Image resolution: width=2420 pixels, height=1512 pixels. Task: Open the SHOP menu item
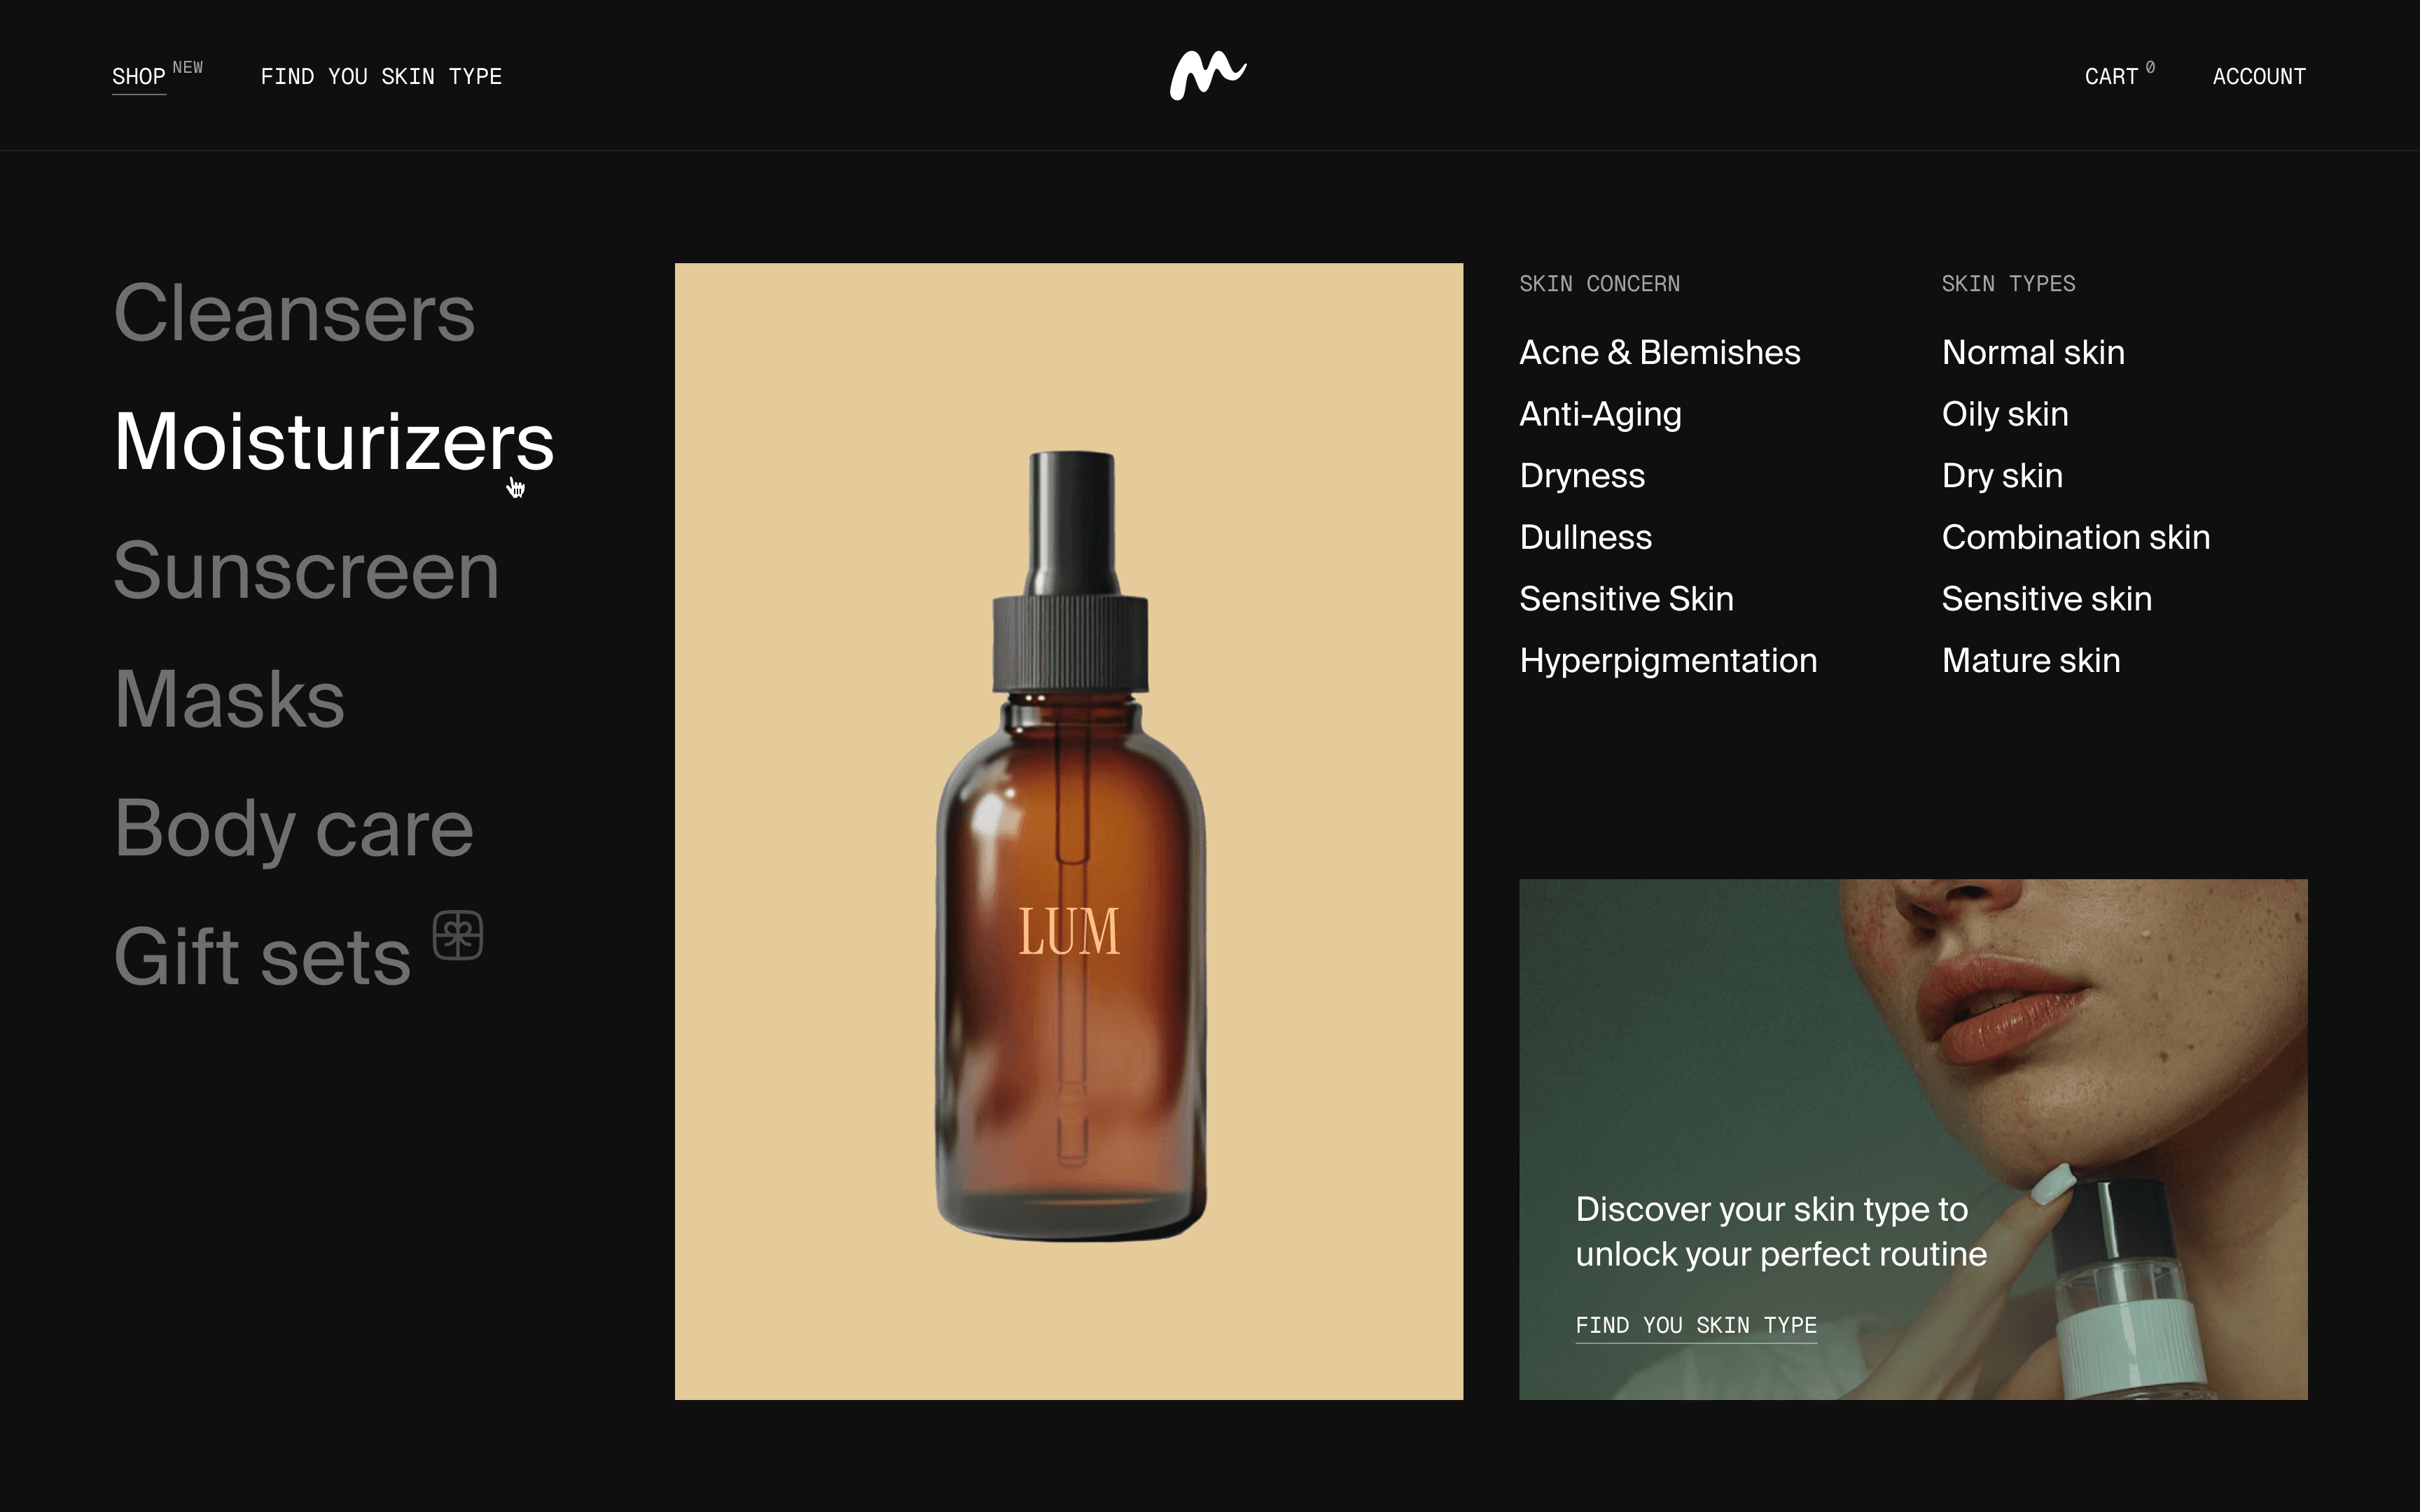click(139, 77)
